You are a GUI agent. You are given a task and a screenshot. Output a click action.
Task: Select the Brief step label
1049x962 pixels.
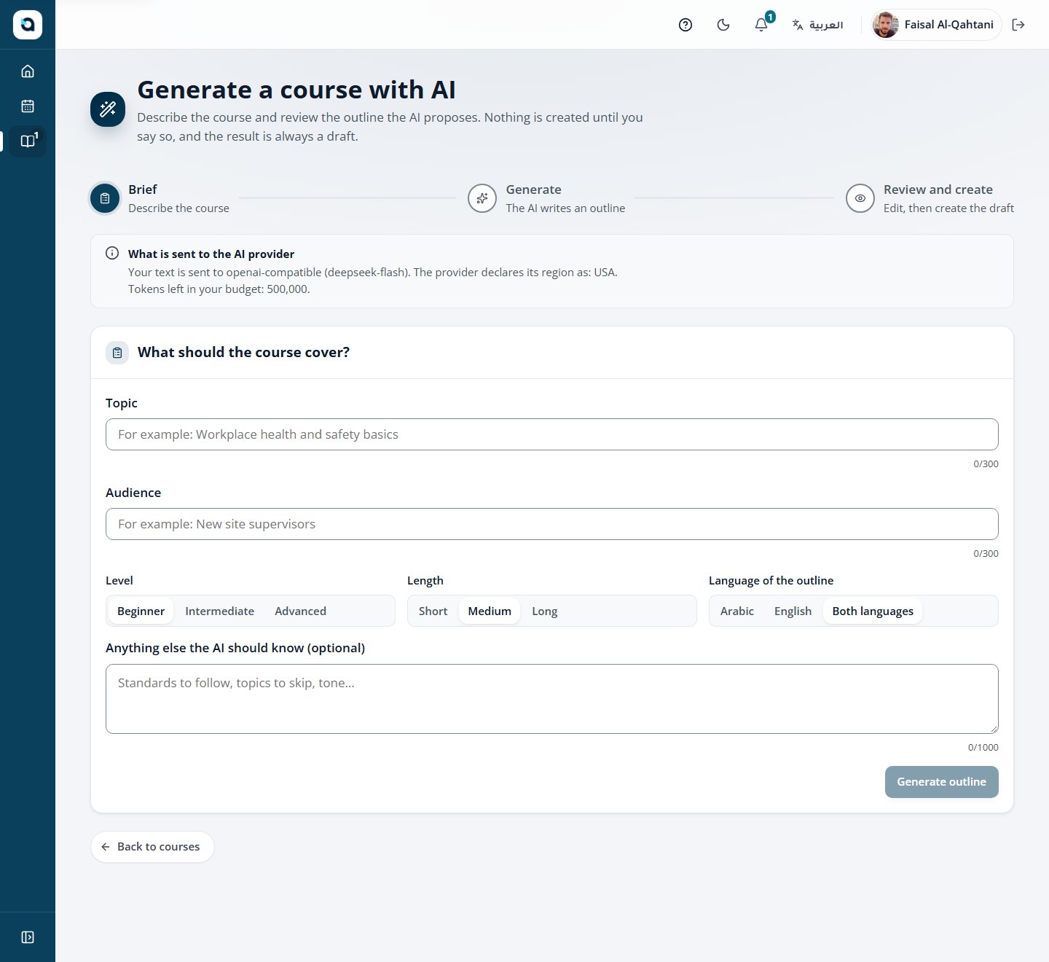[143, 189]
